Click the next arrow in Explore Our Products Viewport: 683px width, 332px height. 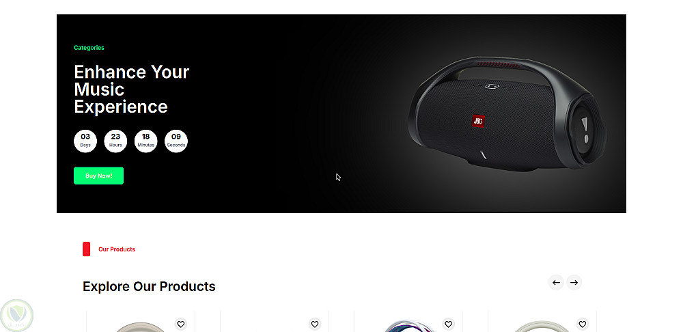574,282
